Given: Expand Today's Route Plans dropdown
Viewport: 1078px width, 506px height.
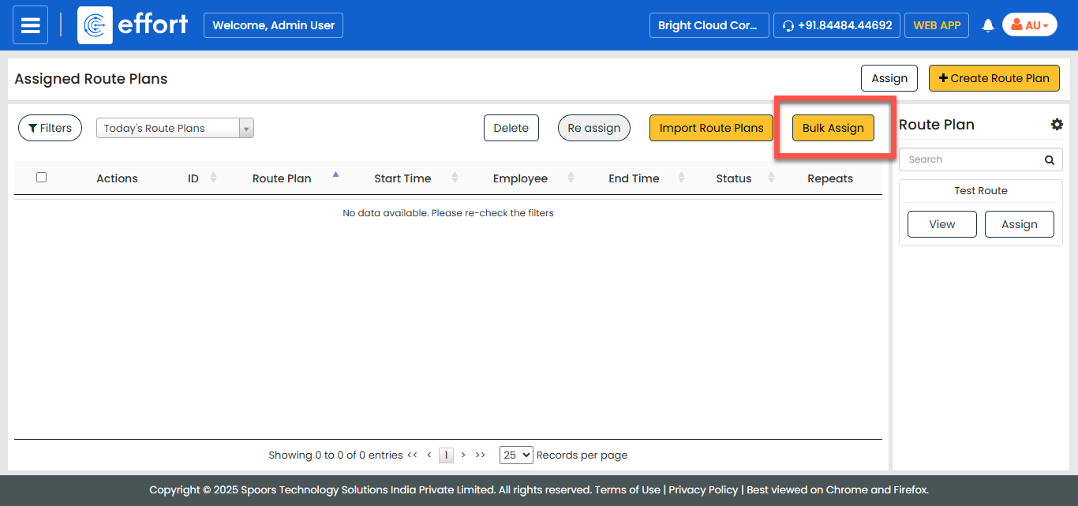Looking at the screenshot, I should (245, 128).
